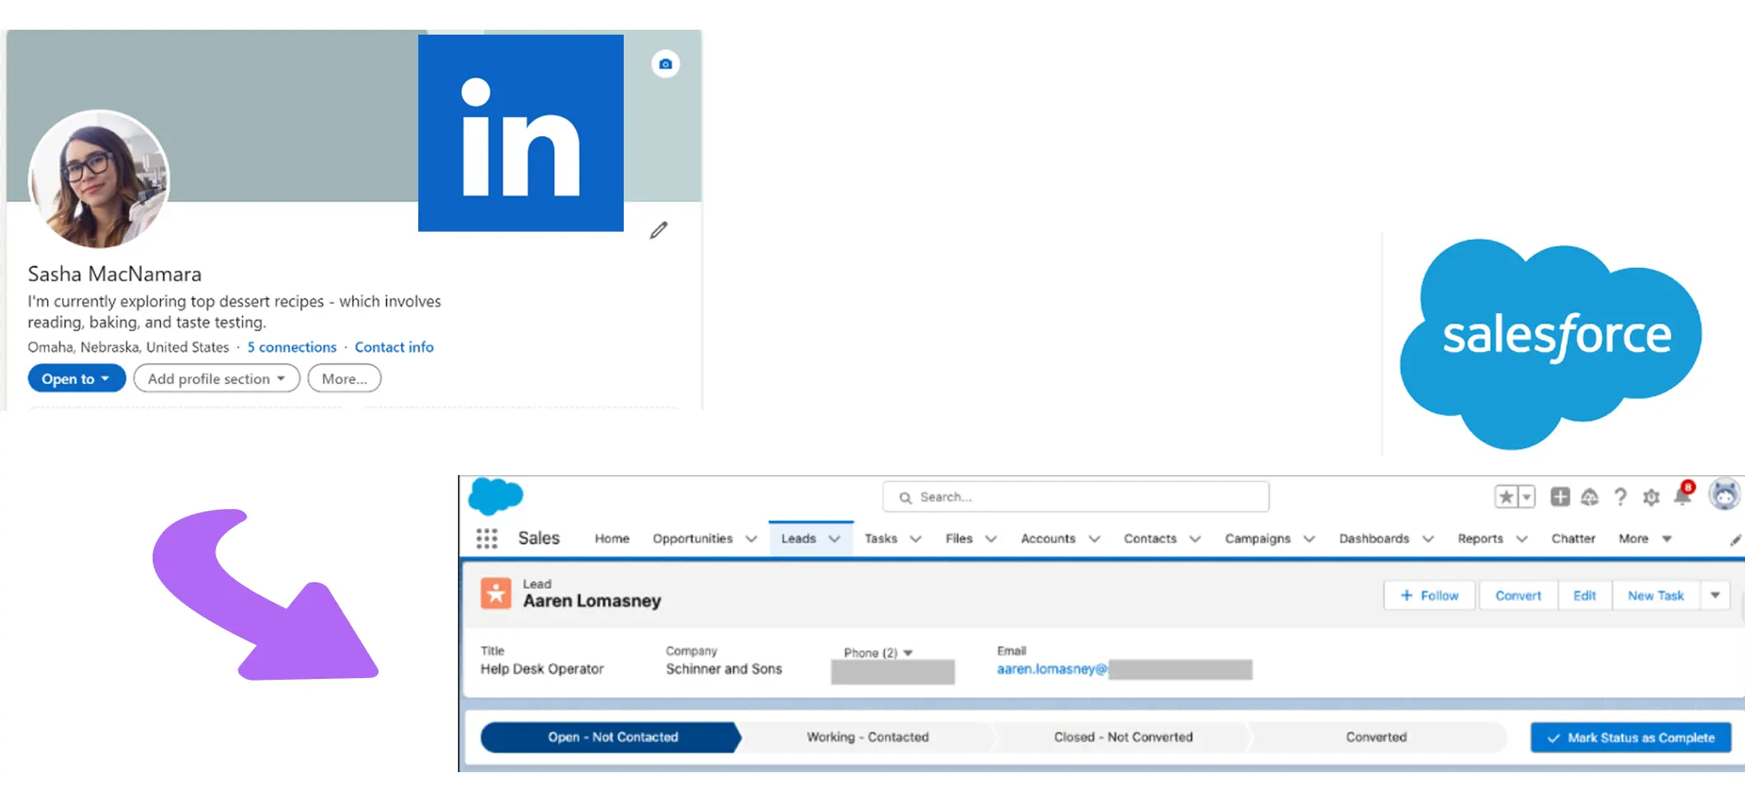The width and height of the screenshot is (1745, 787).
Task: Click the aaren.lomasney email link
Action: tap(1052, 669)
